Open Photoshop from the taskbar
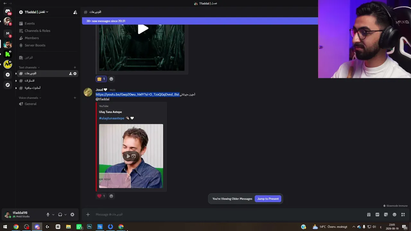Viewport: 411px width, 231px height. point(89,227)
